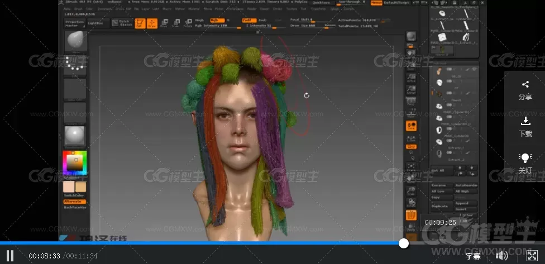545x264 pixels.
Task: Select the Scale transform icon in top shelf
Action: [176, 23]
